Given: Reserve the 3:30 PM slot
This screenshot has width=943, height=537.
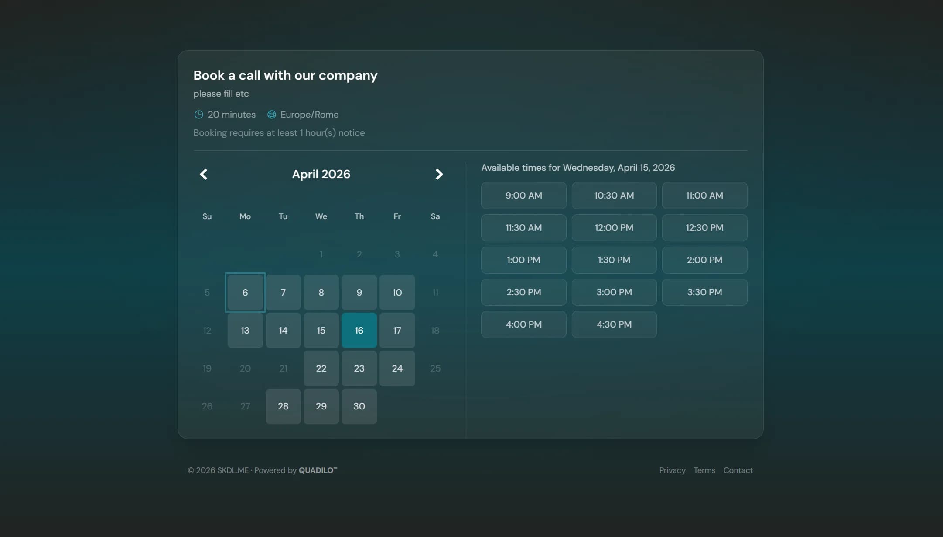Looking at the screenshot, I should click(704, 292).
